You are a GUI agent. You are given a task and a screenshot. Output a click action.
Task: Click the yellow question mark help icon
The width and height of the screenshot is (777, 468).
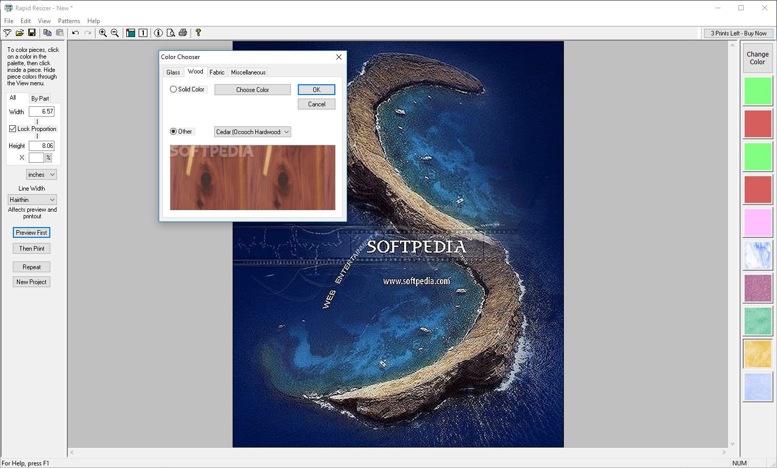[x=198, y=33]
